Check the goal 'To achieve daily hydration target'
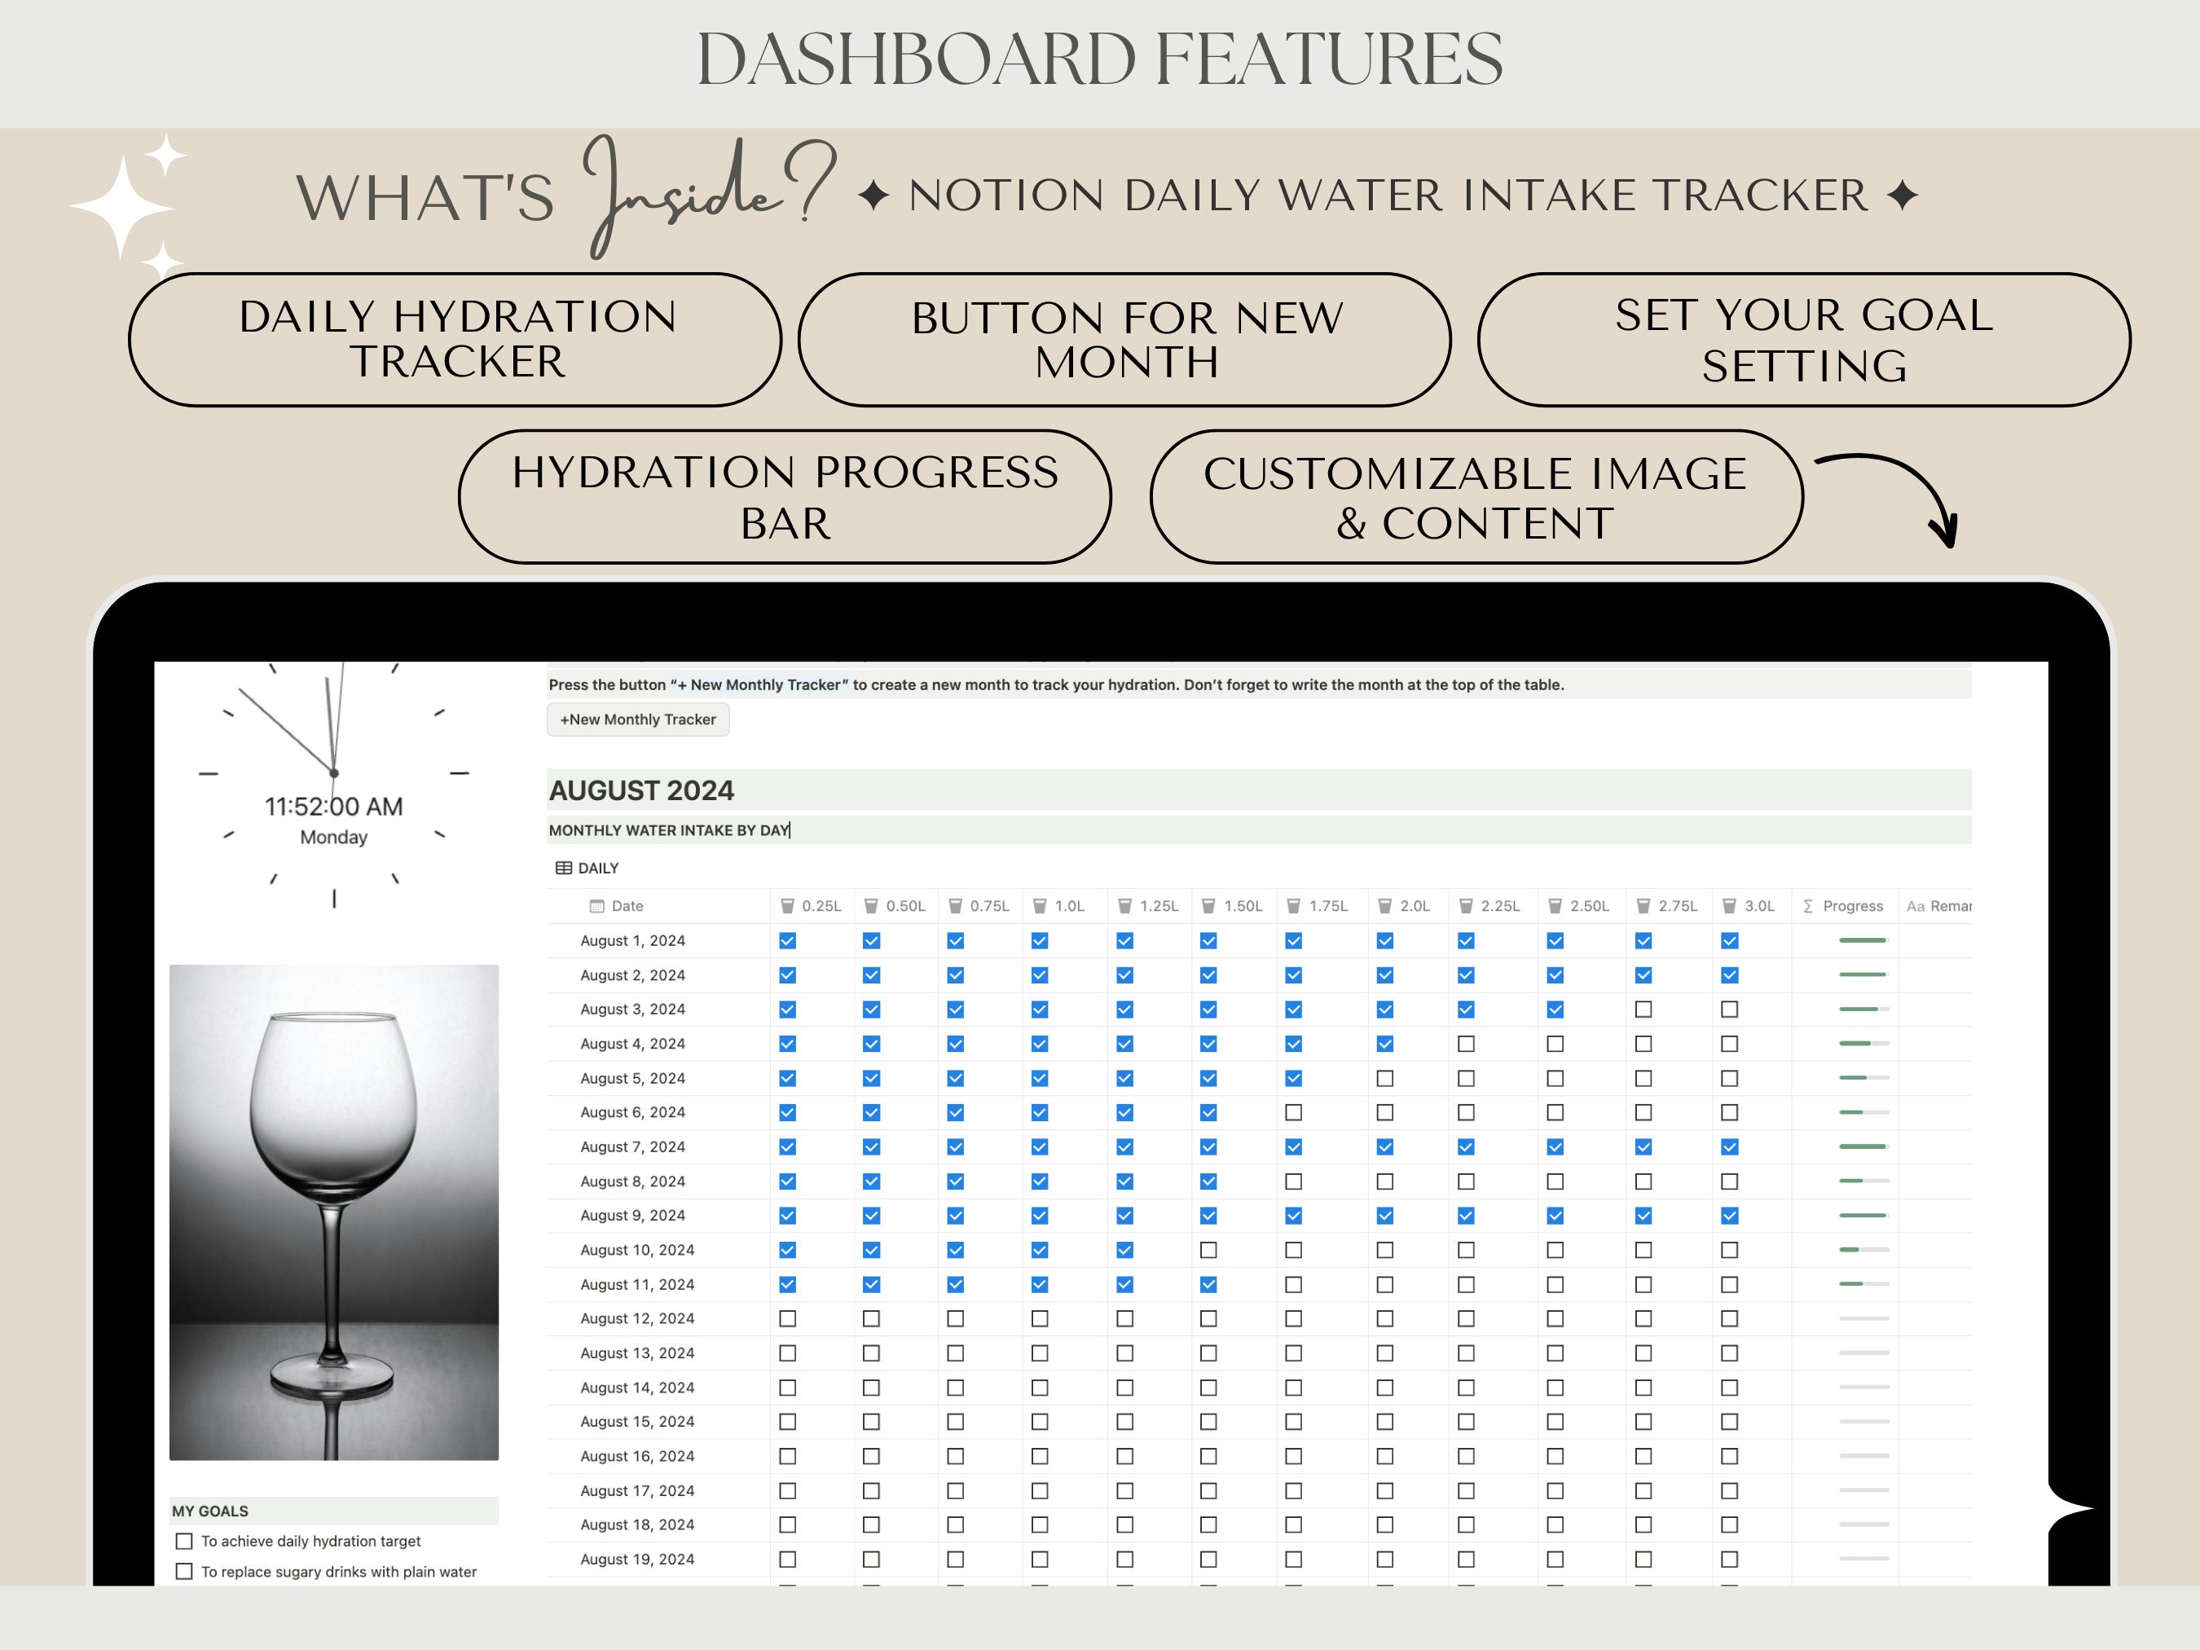The height and width of the screenshot is (1650, 2200). click(x=184, y=1541)
